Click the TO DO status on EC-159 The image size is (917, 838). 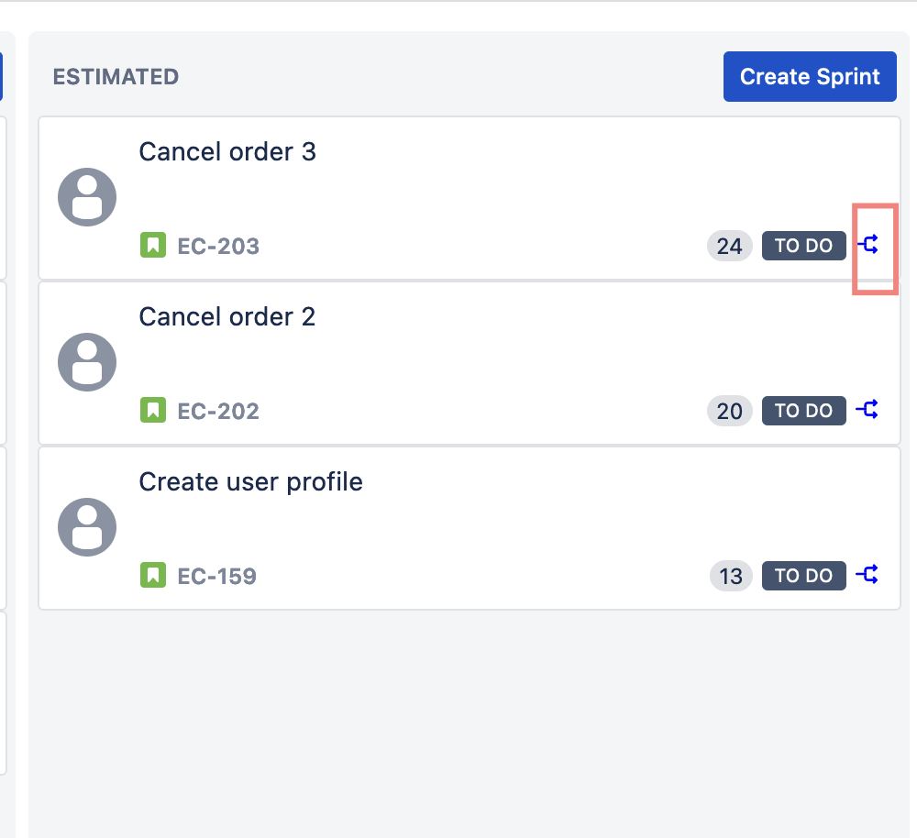tap(803, 576)
